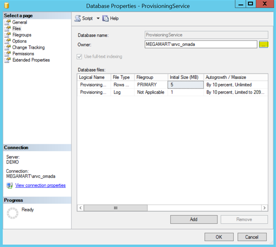Select the Files page

point(17,28)
